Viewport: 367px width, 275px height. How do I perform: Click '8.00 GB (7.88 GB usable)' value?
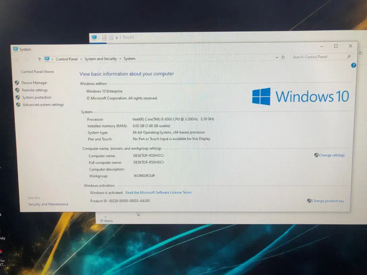[152, 126]
